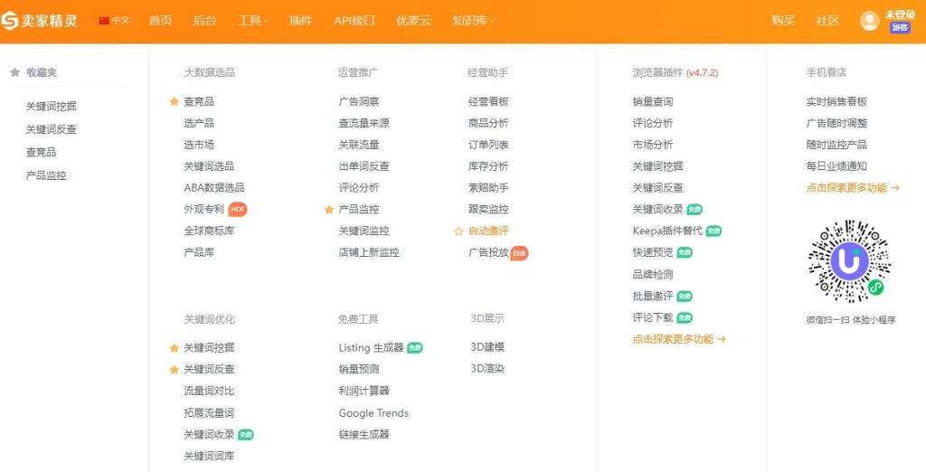926x472 pixels.
Task: Open 链接生成器
Action: 364,435
